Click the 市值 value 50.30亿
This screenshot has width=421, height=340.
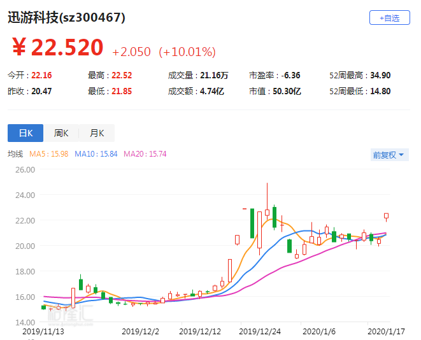287,92
